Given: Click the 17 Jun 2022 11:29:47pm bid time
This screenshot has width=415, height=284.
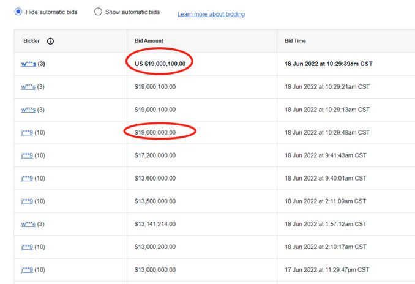Looking at the screenshot, I should [x=327, y=270].
